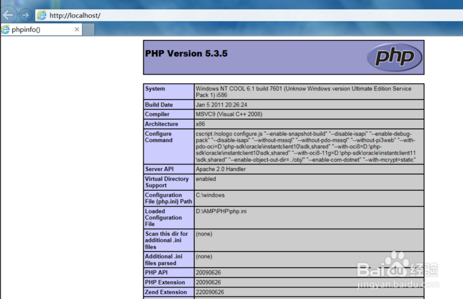Click the Compiler label
463x299 pixels.
[x=157, y=114]
